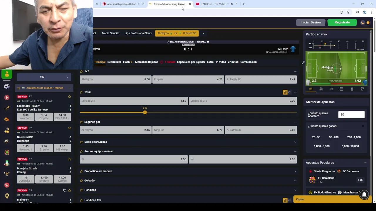376x211 pixels.
Task: Favorite the Doble oportunidad market star
Action: tap(81, 142)
